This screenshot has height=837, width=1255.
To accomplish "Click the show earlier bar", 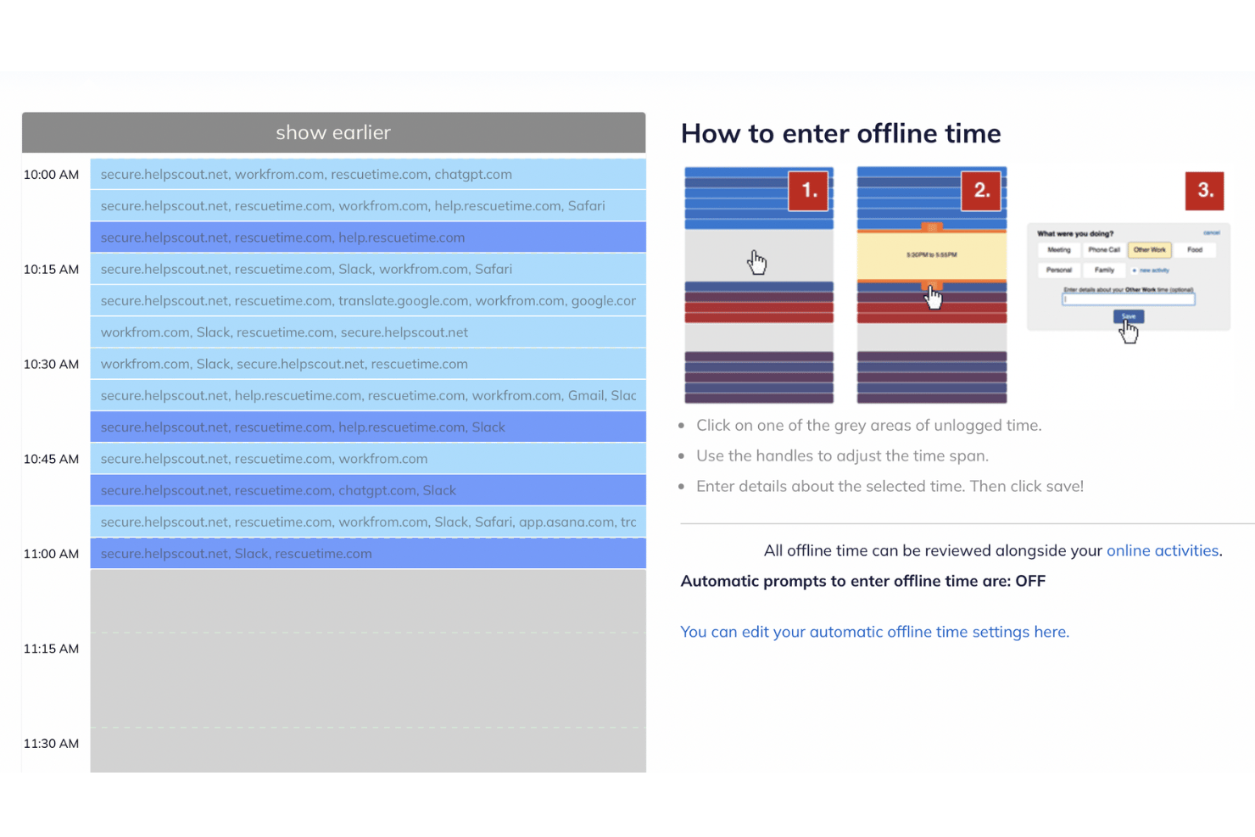I will (333, 132).
